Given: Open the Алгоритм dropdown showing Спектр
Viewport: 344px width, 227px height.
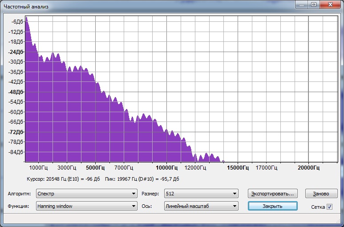Looking at the screenshot, I should pos(87,194).
